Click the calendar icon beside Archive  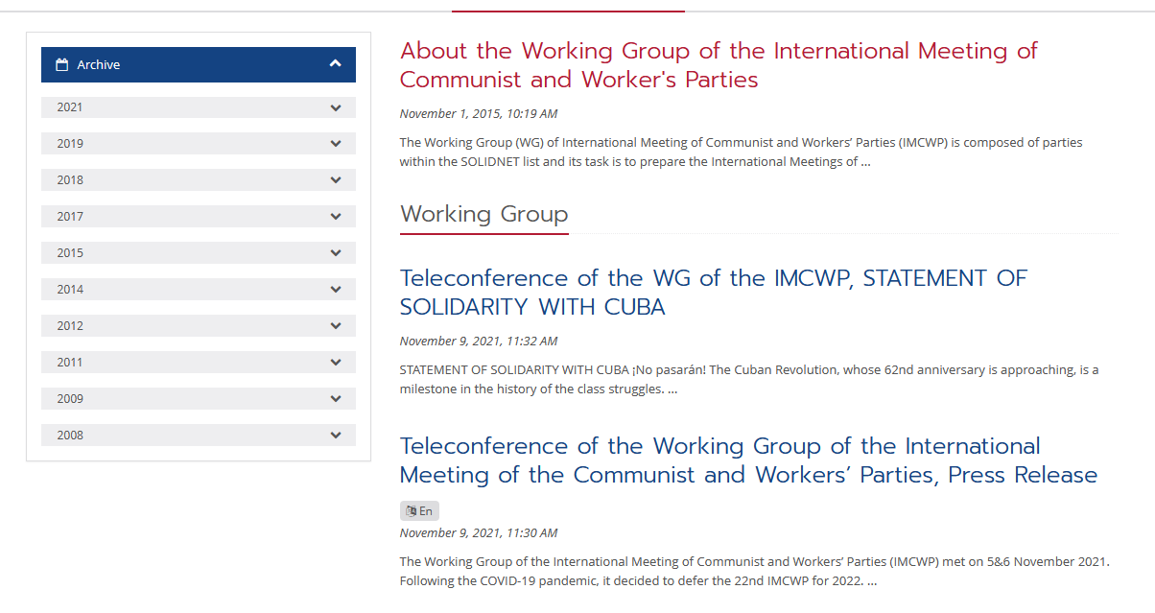point(62,65)
